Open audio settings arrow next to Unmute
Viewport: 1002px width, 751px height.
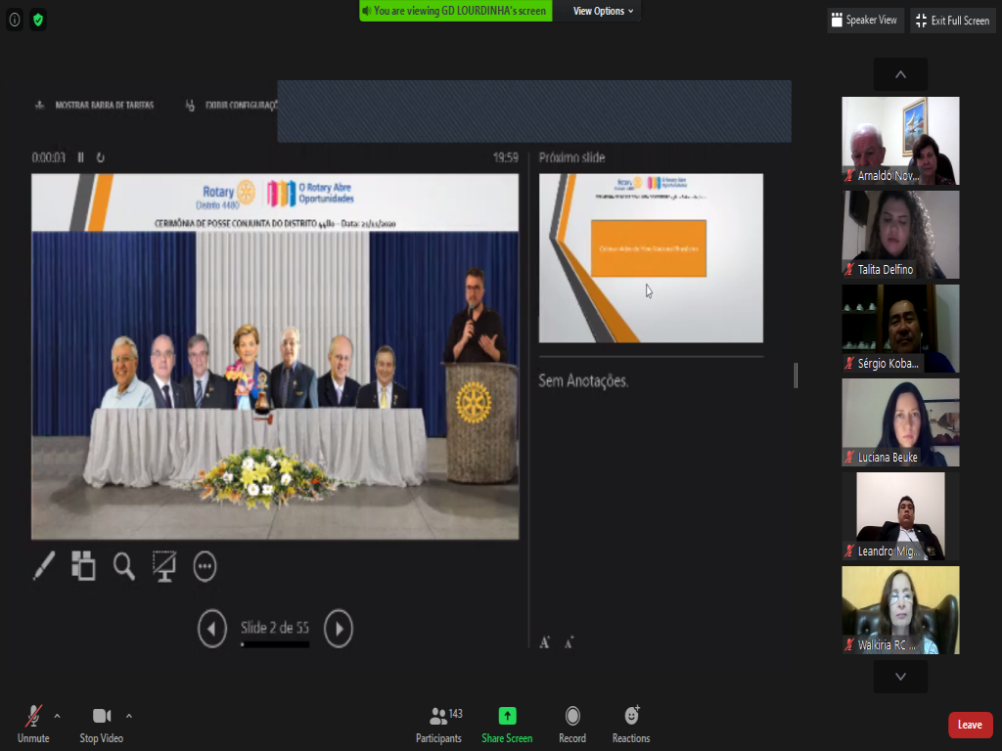tap(57, 716)
